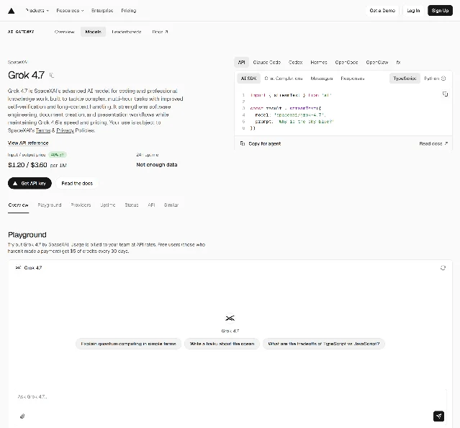460x428 pixels.
Task: Click the Grok logo in the playground header
Action: point(19,268)
